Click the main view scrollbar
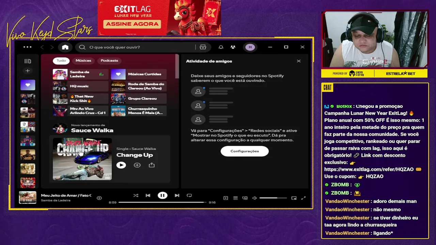436x245 pixels. (177, 66)
